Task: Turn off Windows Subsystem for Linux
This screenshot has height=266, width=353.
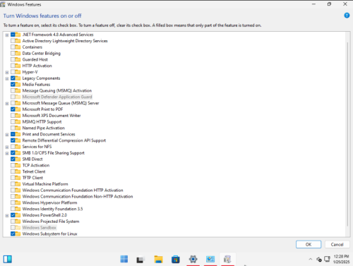Action: (13, 234)
